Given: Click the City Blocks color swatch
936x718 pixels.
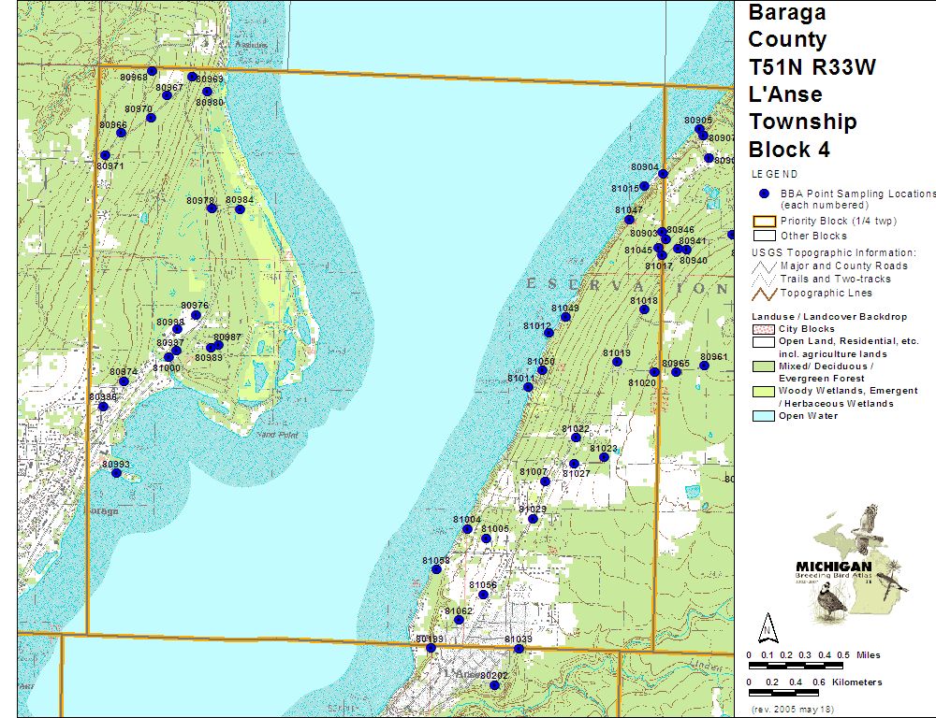Looking at the screenshot, I should pos(765,329).
